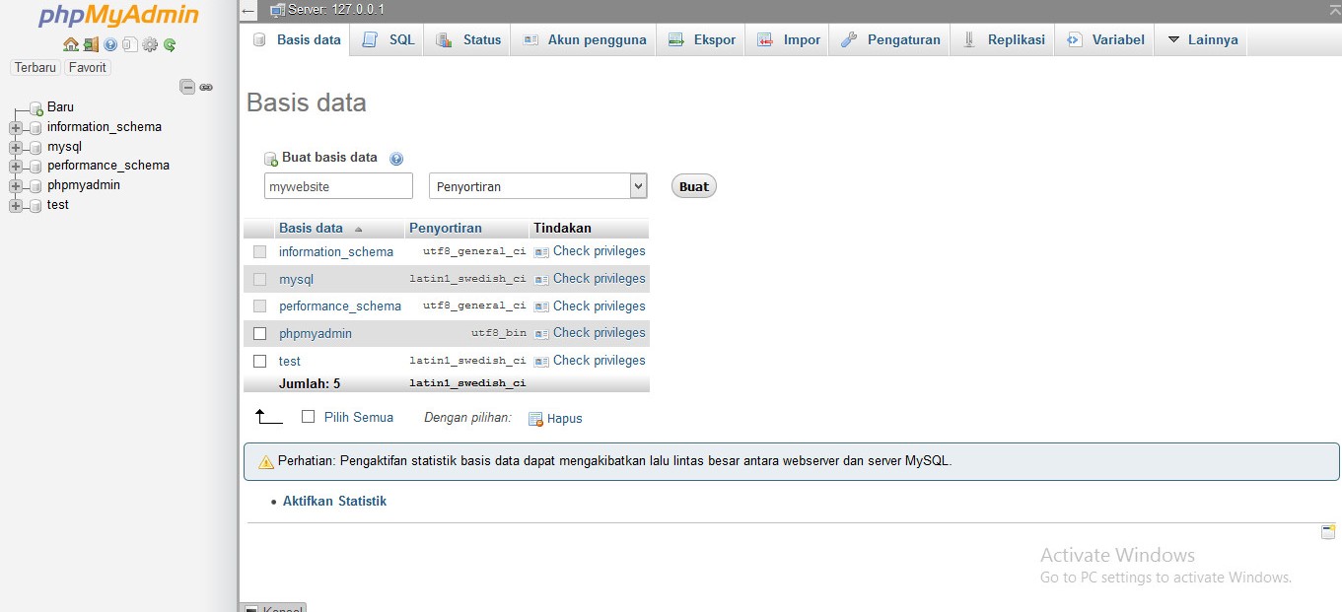Screen dimensions: 1342x612
Task: Reload navigation panel green refresh icon
Action: (170, 44)
